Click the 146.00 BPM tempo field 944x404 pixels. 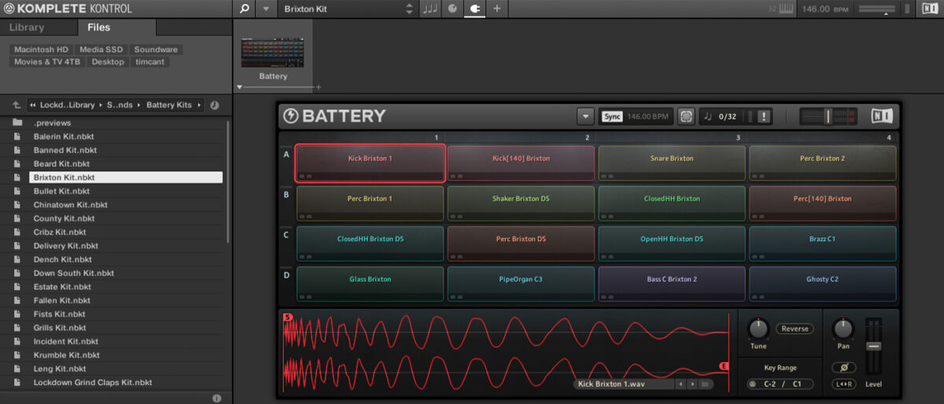(825, 9)
